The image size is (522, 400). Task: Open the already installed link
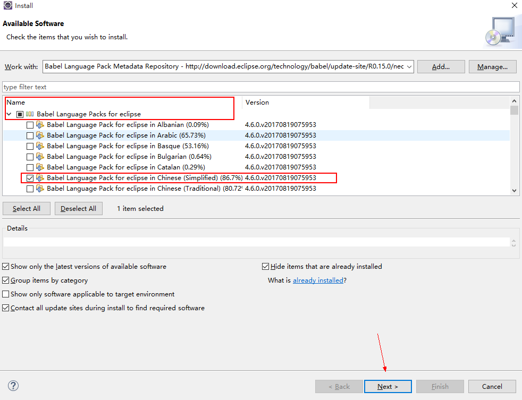coord(318,280)
